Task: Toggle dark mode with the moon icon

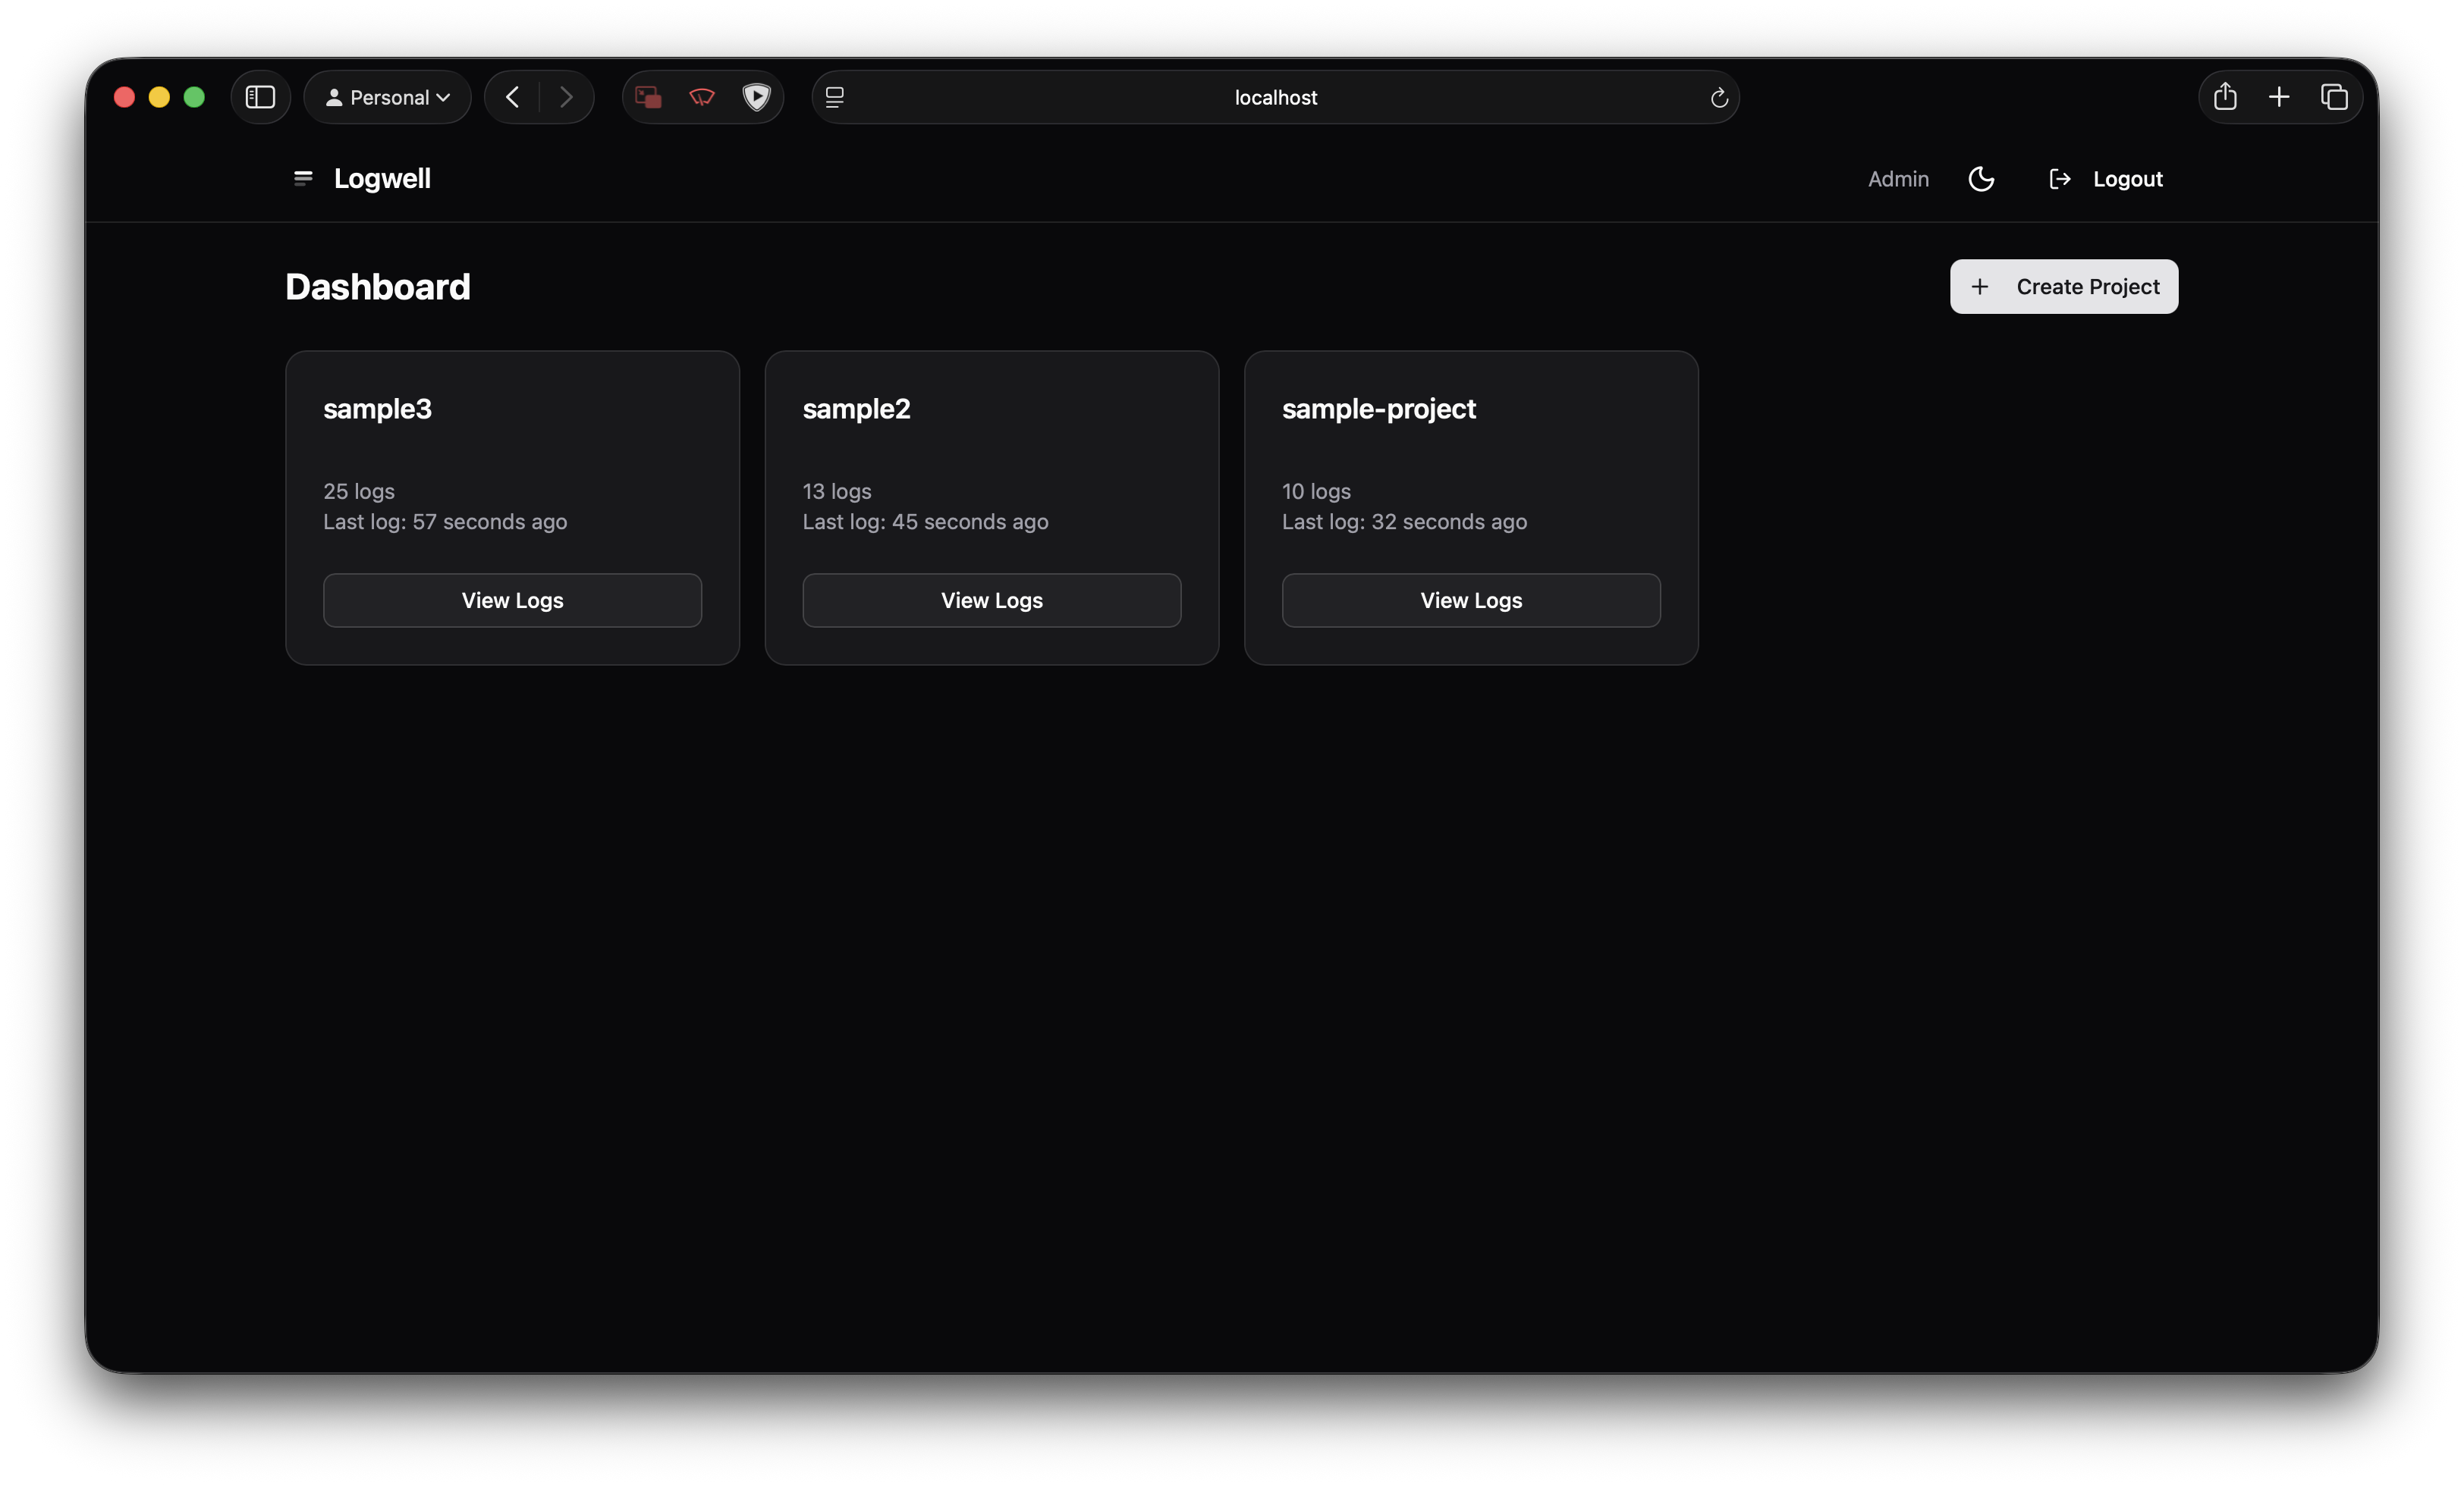Action: [x=1982, y=179]
